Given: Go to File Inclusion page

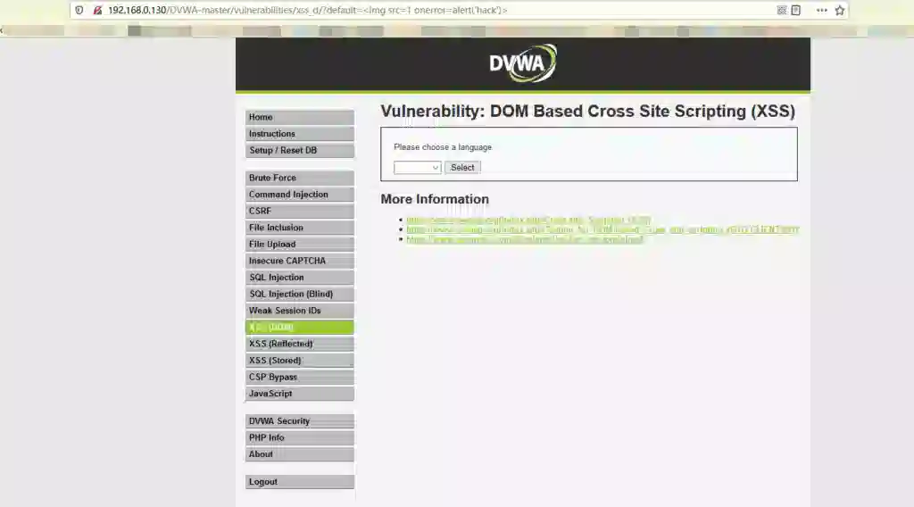Looking at the screenshot, I should click(x=300, y=228).
